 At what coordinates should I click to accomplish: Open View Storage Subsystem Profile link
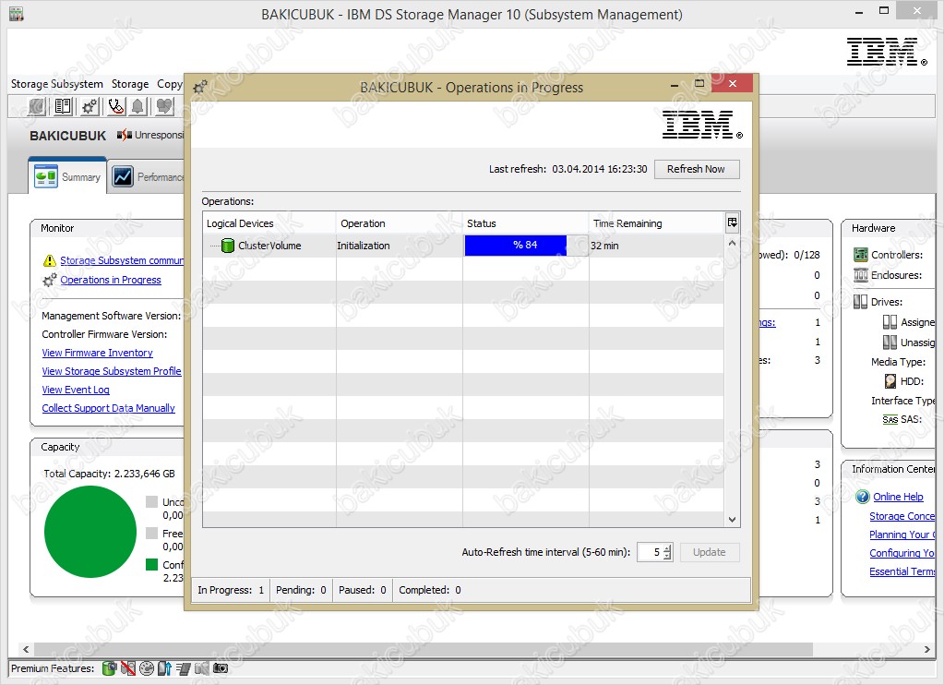click(112, 372)
